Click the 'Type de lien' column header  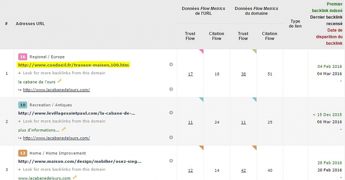coord(295,23)
